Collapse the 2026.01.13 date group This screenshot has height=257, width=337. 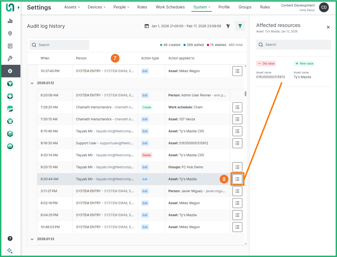(x=32, y=239)
